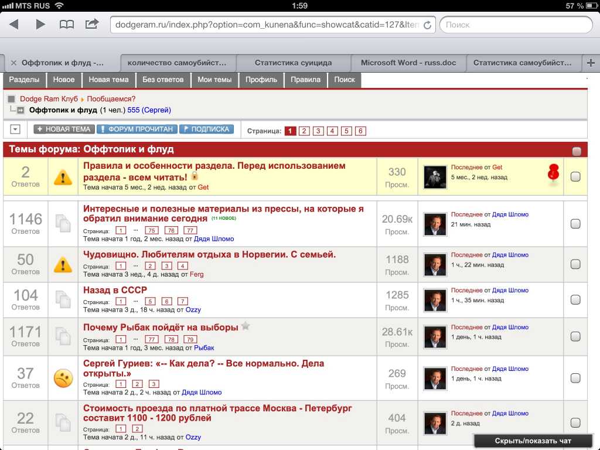Open the "Поиск" item in the forum menu
Screen dimensions: 600x450
(345, 80)
